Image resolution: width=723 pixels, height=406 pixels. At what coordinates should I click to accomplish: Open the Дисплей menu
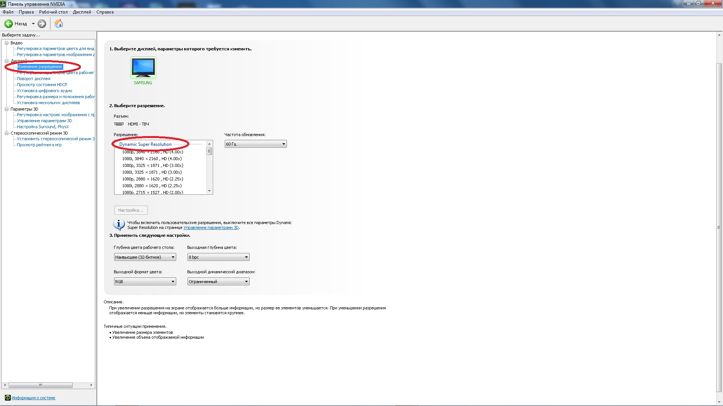[x=82, y=12]
